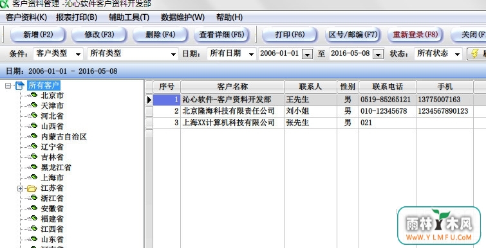
Task: Click the tag icon beside 天津市
Action: 34,105
